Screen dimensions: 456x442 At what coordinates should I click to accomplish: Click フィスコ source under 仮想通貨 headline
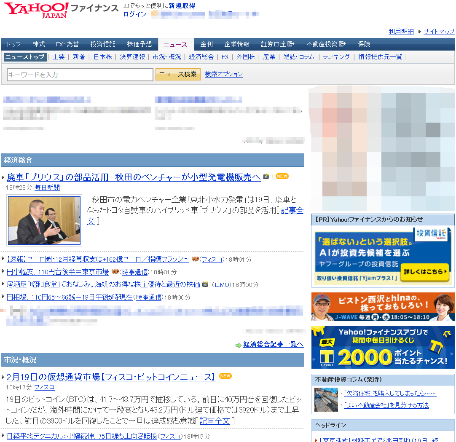pos(45,387)
